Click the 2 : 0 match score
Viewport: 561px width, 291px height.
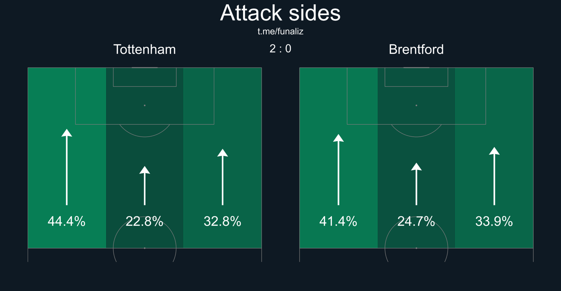280,49
